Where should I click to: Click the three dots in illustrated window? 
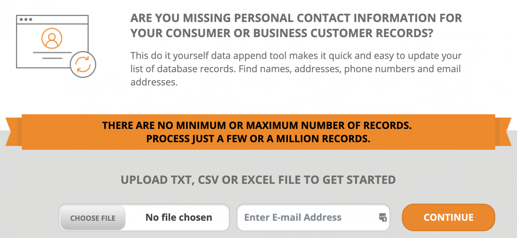click(26, 19)
